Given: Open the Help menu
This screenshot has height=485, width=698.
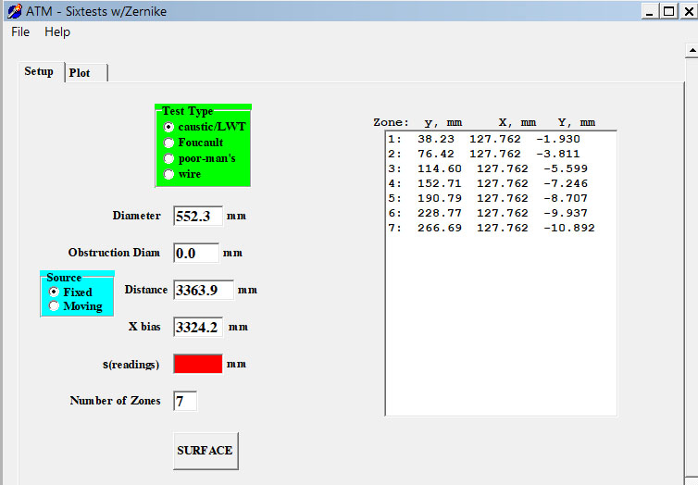Looking at the screenshot, I should point(57,32).
